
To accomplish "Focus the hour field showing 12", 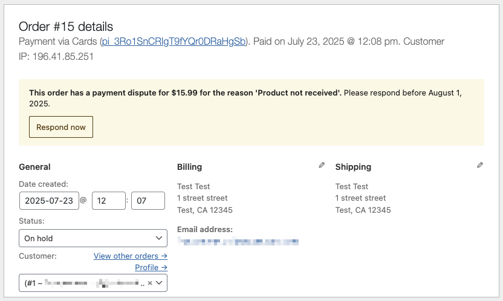I will click(109, 201).
